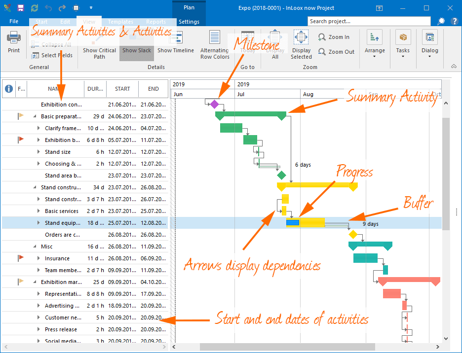The height and width of the screenshot is (353, 462).
Task: Click the Select Fields icon
Action: (36, 55)
